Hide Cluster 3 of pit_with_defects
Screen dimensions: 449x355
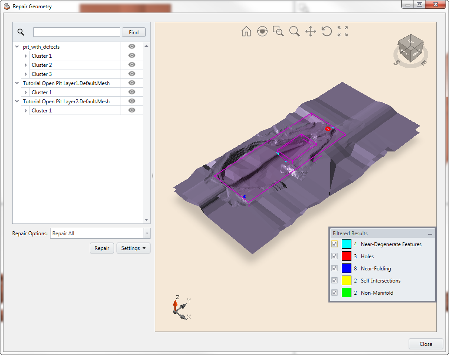coord(132,74)
